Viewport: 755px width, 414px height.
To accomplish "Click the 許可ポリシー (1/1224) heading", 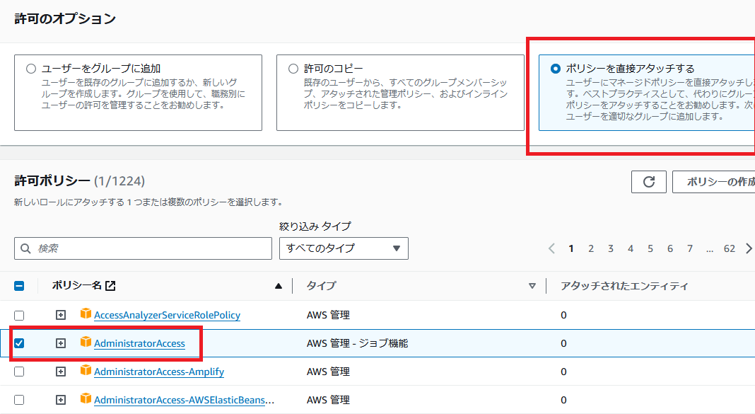I will (x=79, y=181).
